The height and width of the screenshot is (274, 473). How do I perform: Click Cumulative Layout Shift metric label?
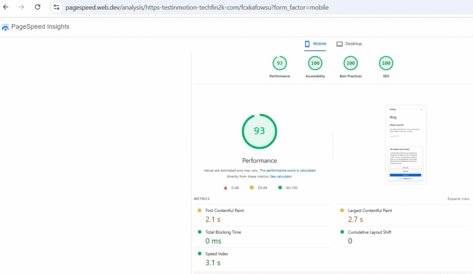point(370,232)
